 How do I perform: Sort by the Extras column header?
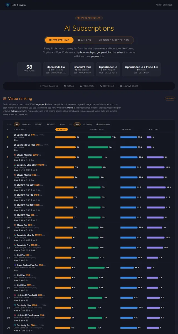(x=154, y=129)
